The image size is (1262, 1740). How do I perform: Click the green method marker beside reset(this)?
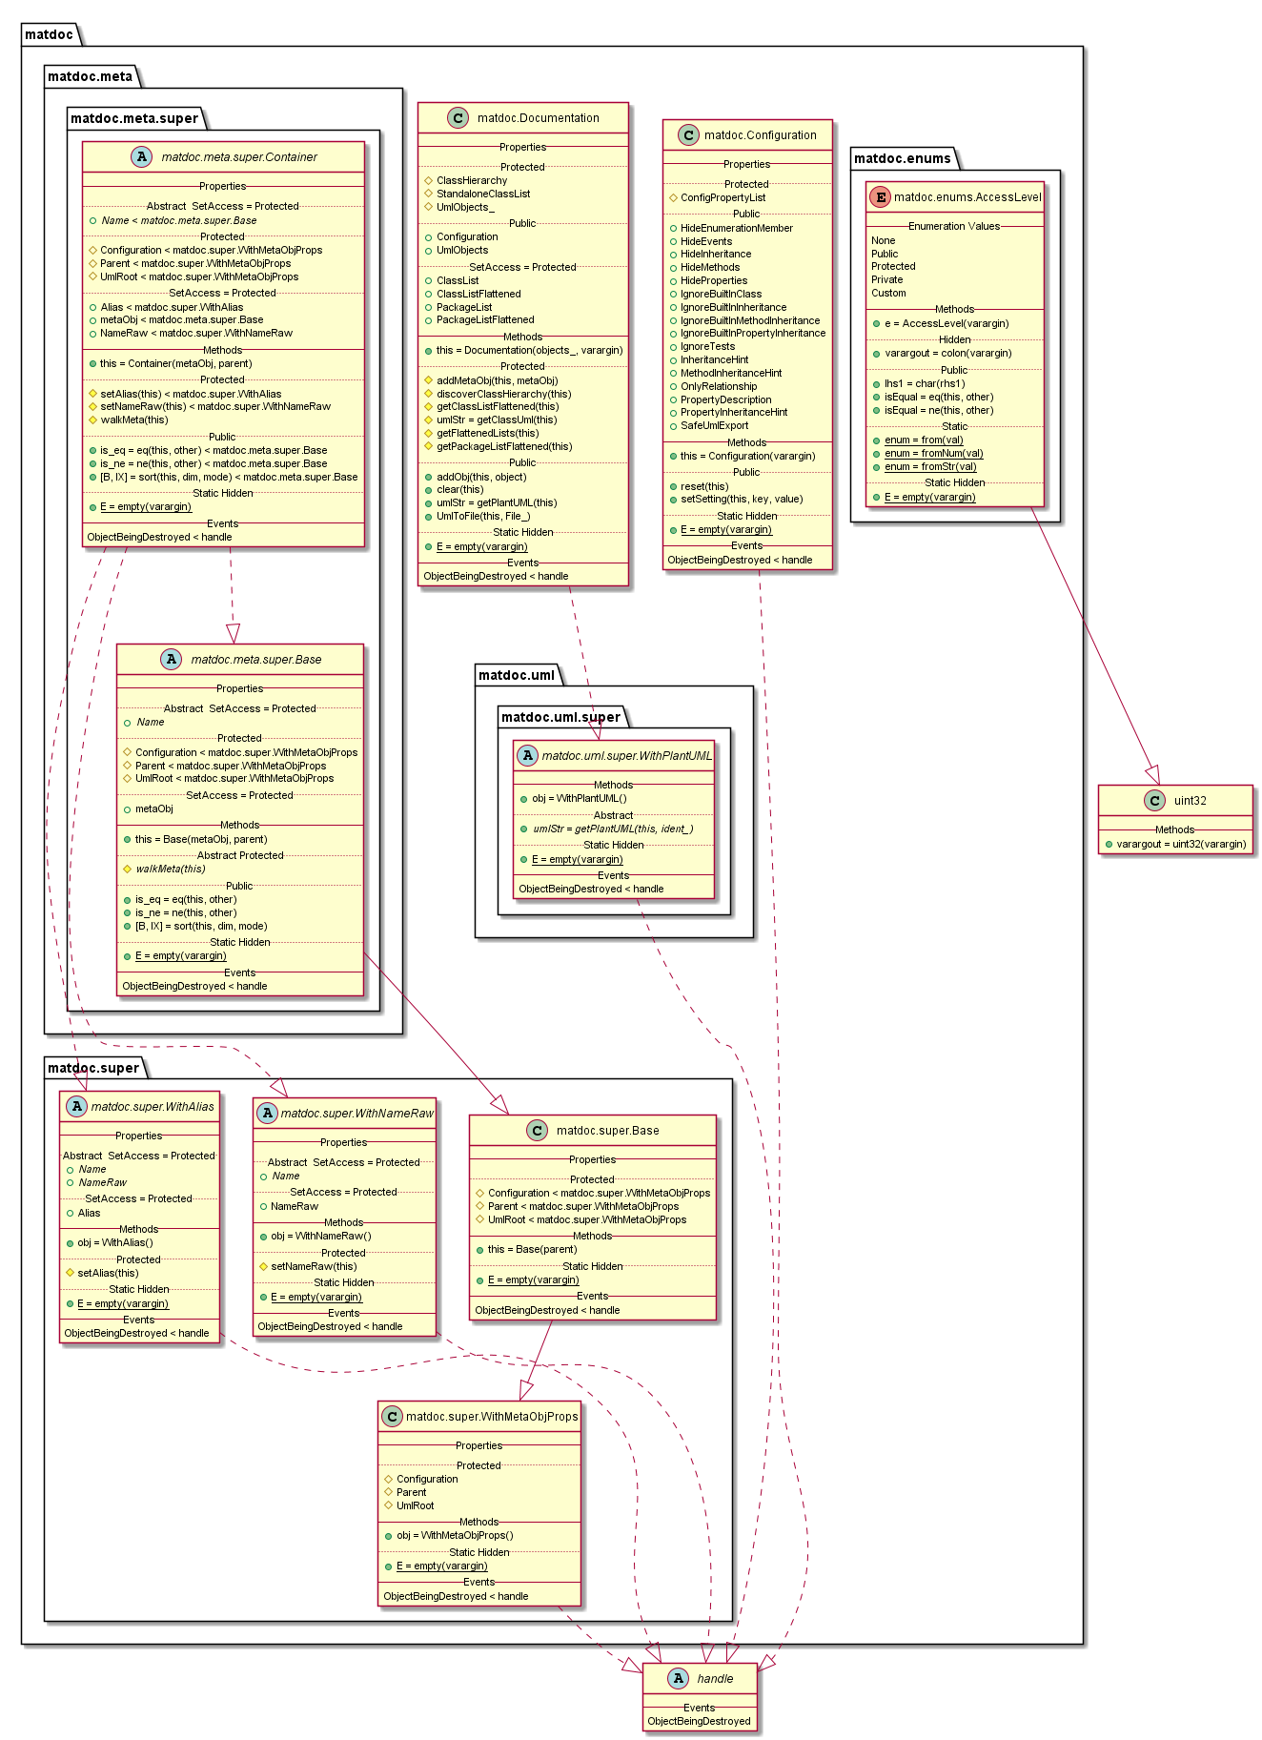click(673, 486)
